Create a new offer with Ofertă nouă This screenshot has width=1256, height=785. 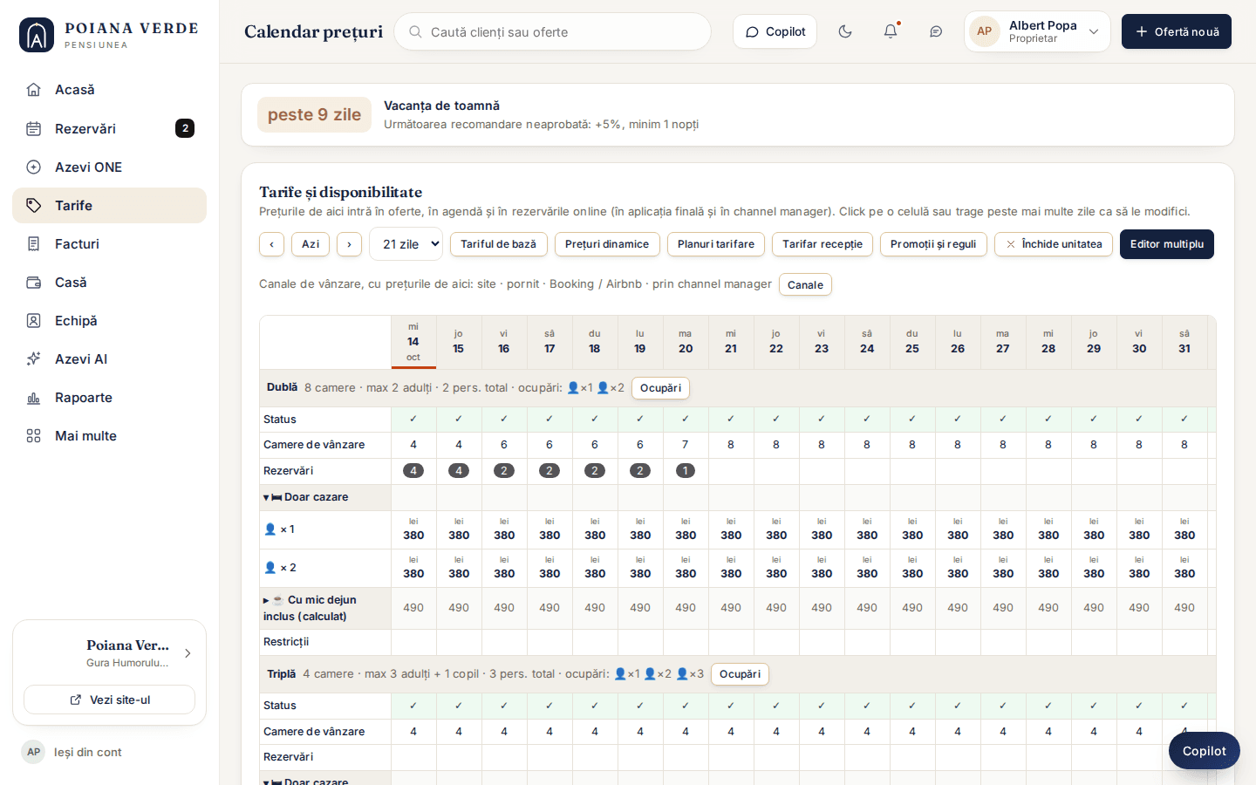pyautogui.click(x=1177, y=31)
